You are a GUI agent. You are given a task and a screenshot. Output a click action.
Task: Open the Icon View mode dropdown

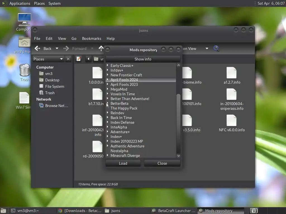207,48
